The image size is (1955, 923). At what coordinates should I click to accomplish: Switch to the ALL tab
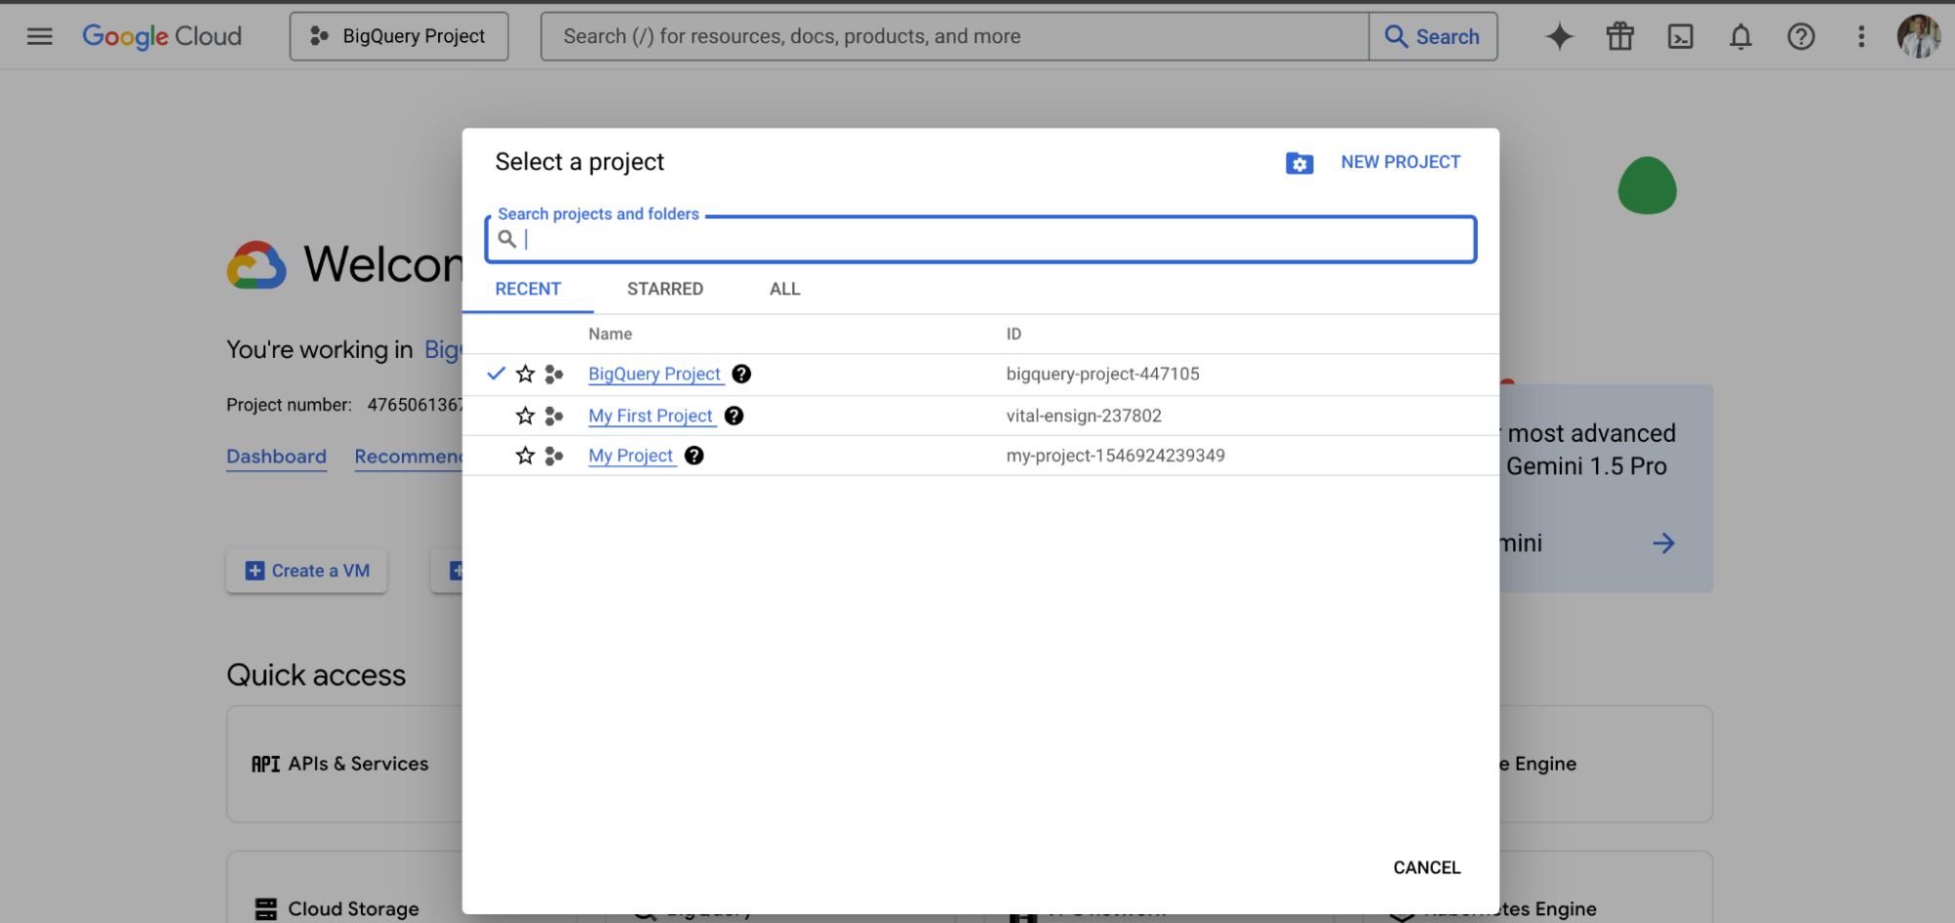click(785, 289)
